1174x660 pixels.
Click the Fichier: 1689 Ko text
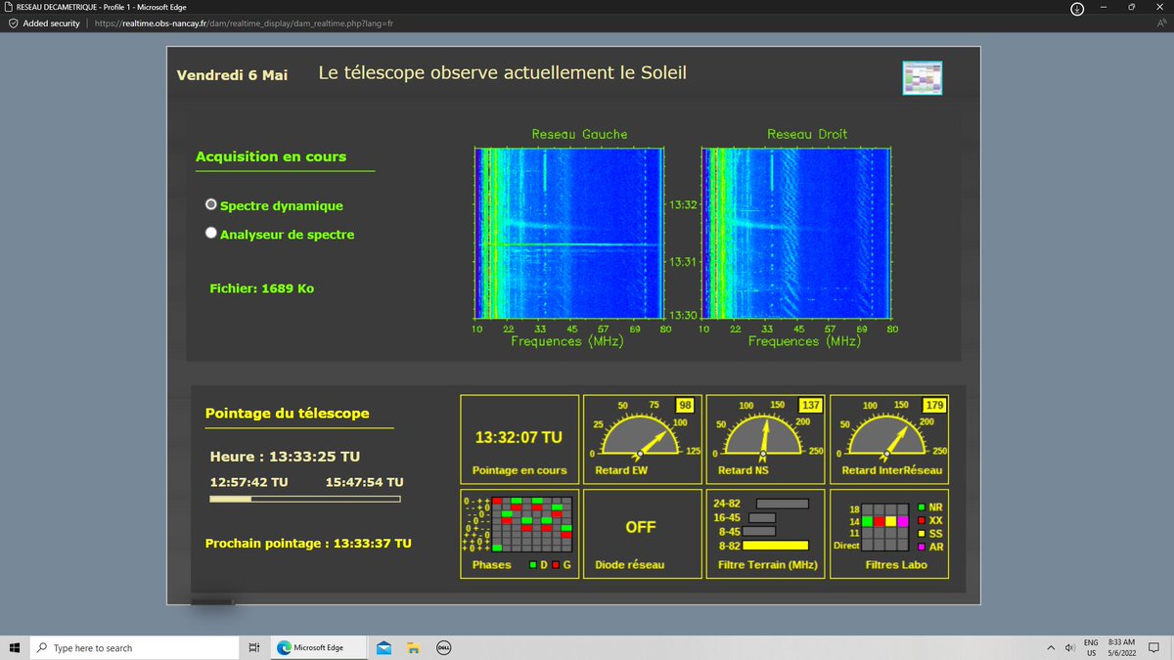coord(262,288)
